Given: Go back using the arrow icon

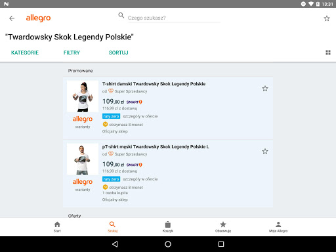Looking at the screenshot, I should 12,18.
